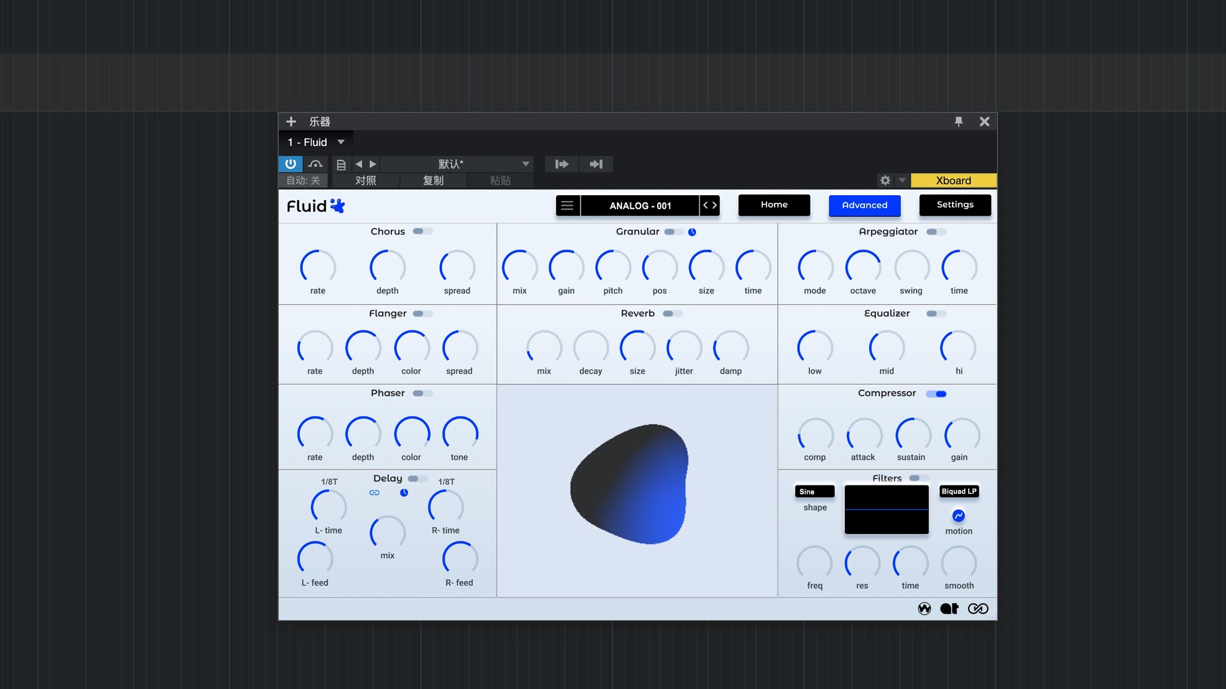Open the gear settings icon near Xboard
This screenshot has width=1226, height=689.
pos(885,181)
